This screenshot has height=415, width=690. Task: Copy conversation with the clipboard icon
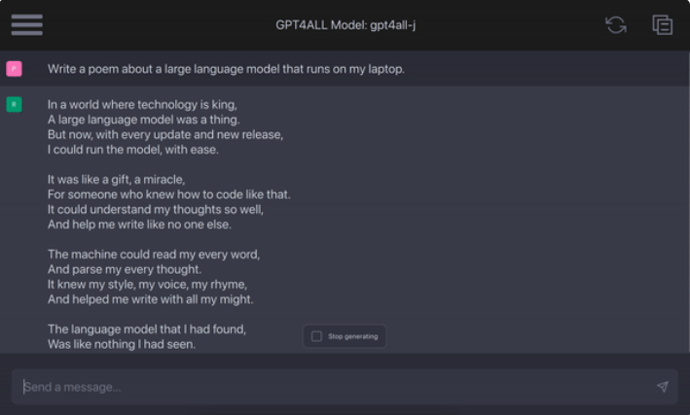click(662, 25)
